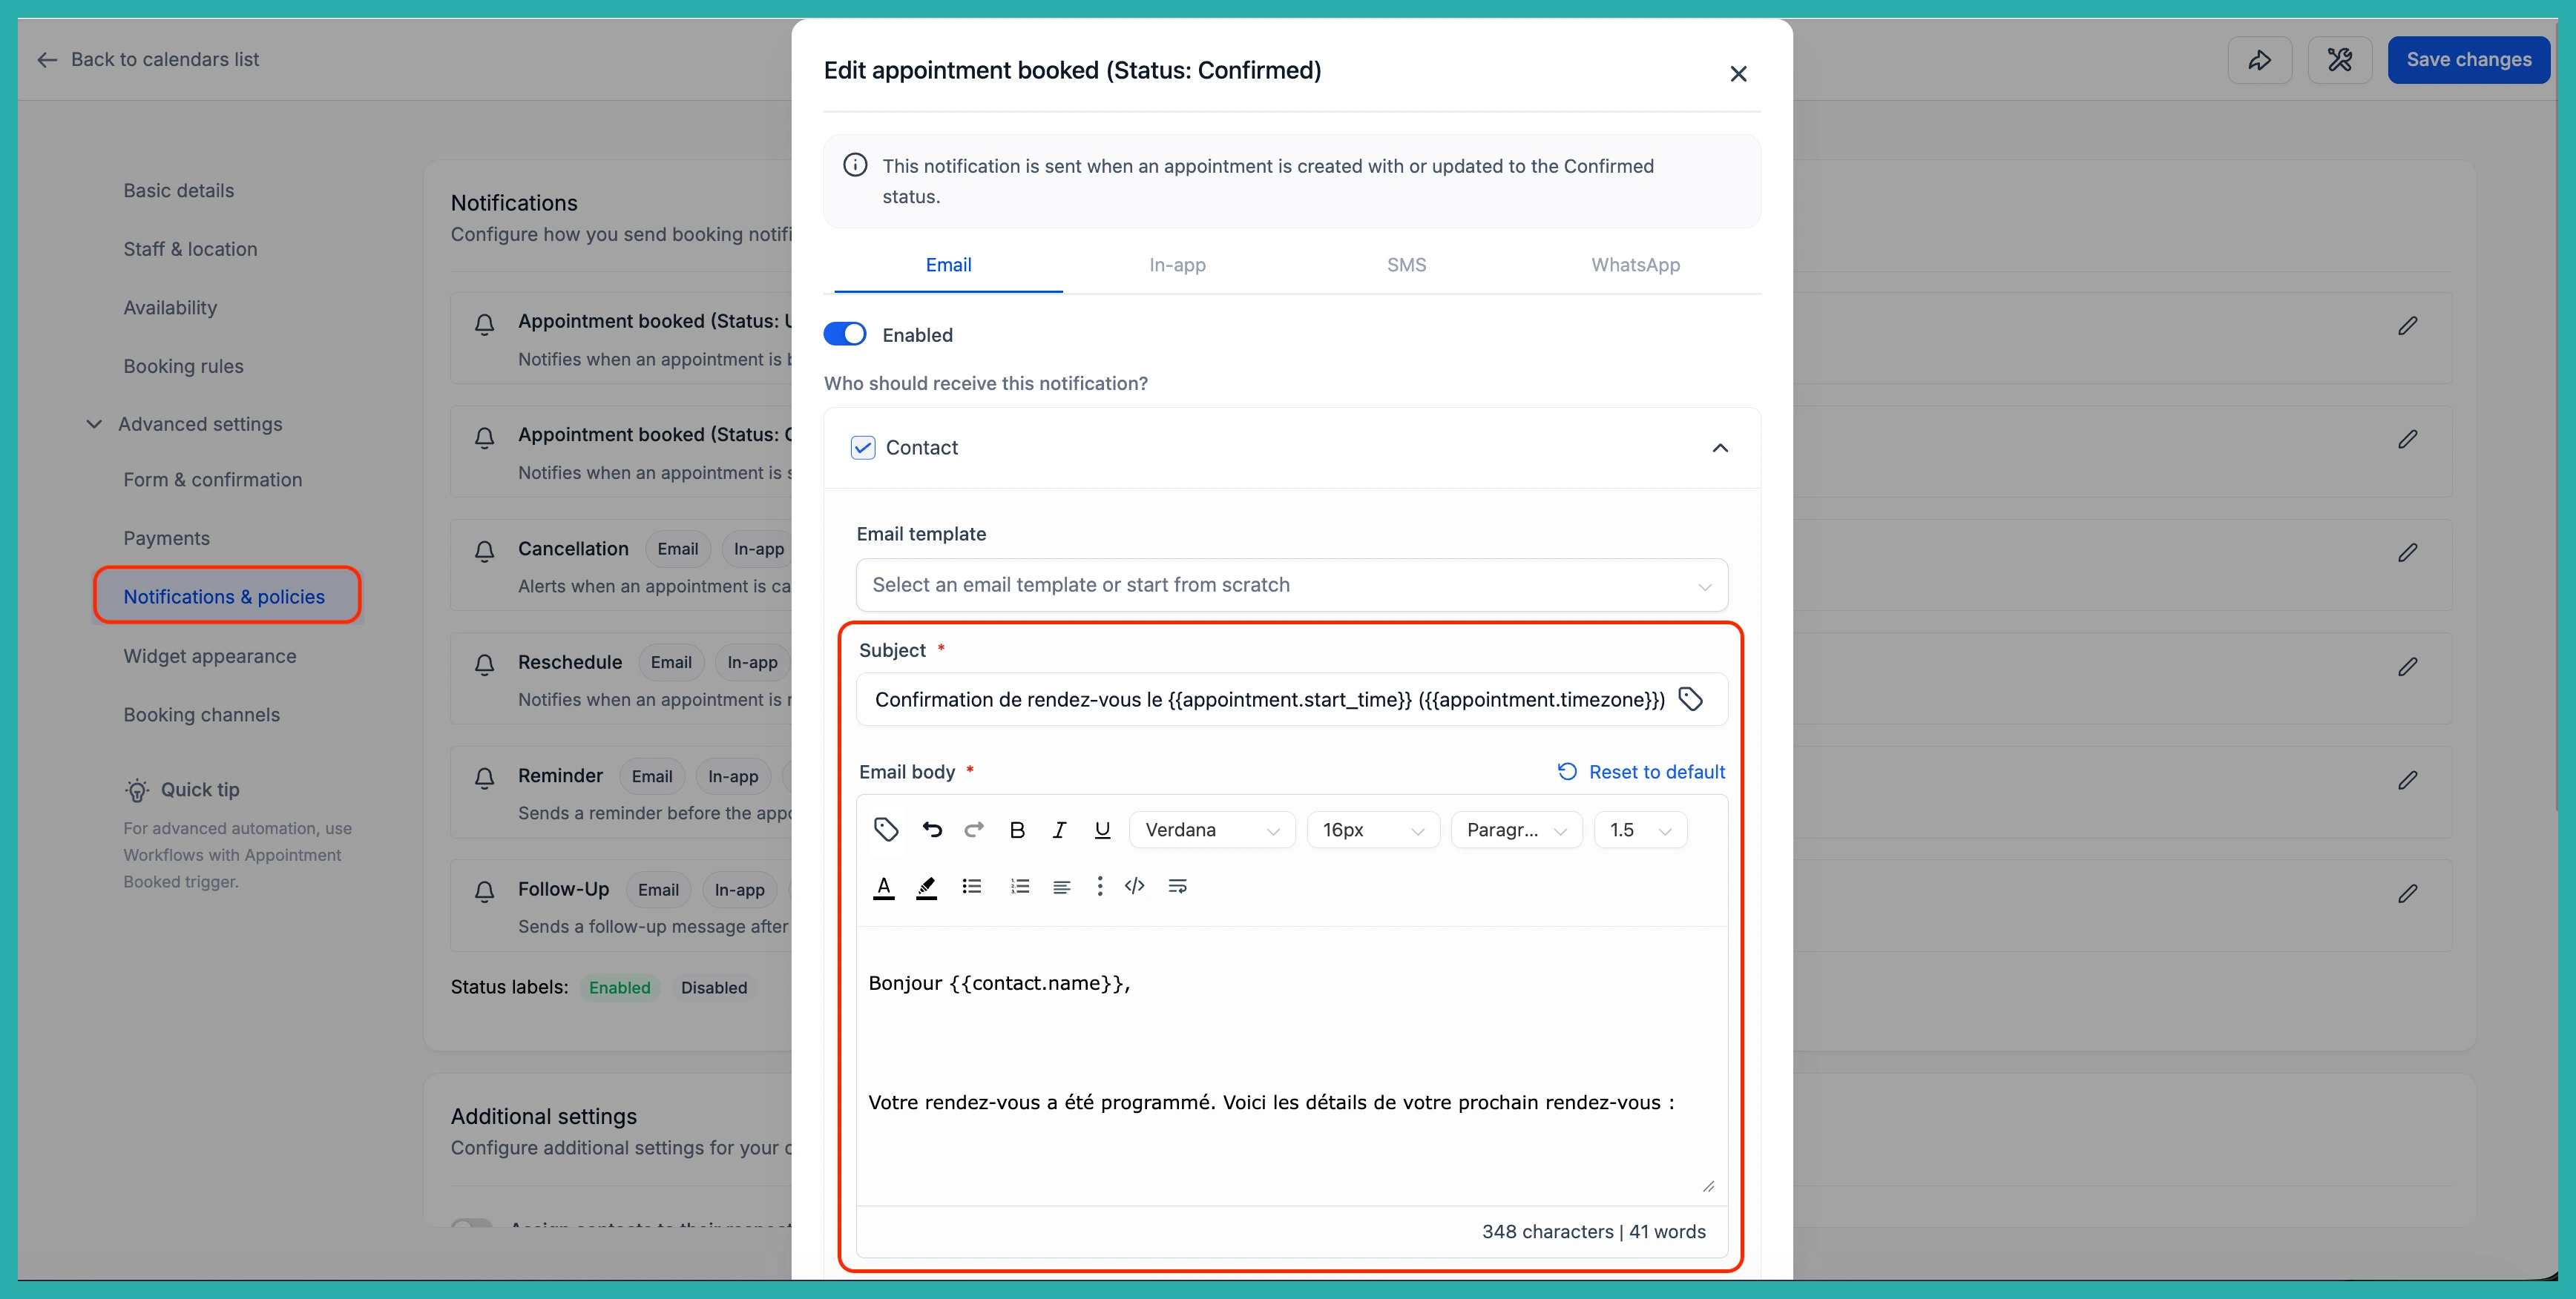Open Booking rules in sidebar
The image size is (2576, 1299).
[x=184, y=366]
